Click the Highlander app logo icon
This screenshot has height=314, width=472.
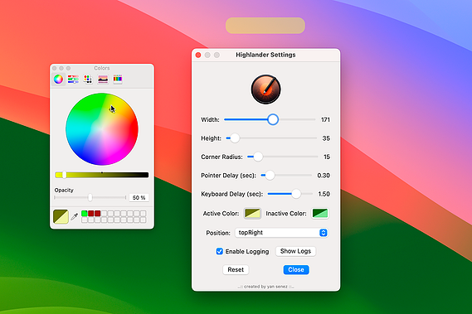coord(265,89)
